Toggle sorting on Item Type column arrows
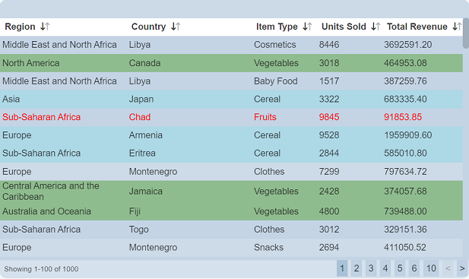 tap(307, 27)
